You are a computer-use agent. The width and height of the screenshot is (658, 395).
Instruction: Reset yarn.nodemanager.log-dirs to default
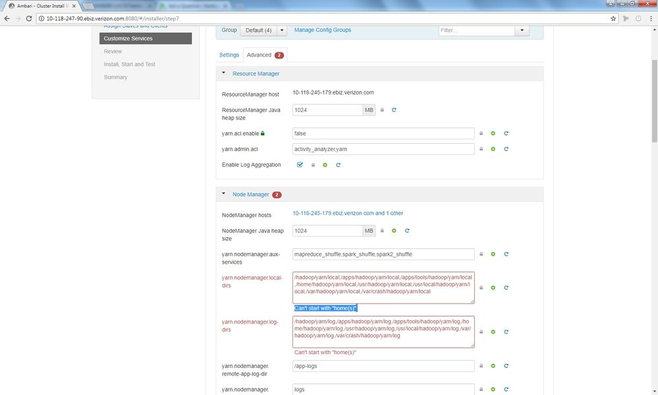pyautogui.click(x=506, y=332)
